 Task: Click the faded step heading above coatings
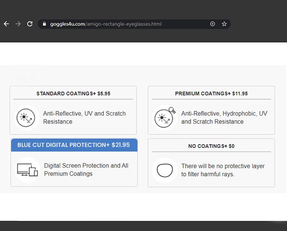tap(23, 77)
